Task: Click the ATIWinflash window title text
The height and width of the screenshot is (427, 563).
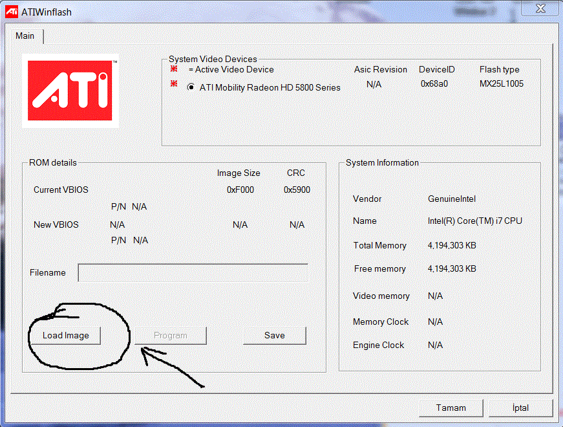Action: [47, 12]
